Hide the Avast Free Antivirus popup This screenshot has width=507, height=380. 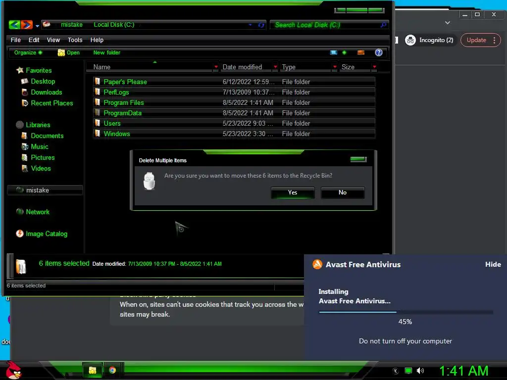coord(493,264)
